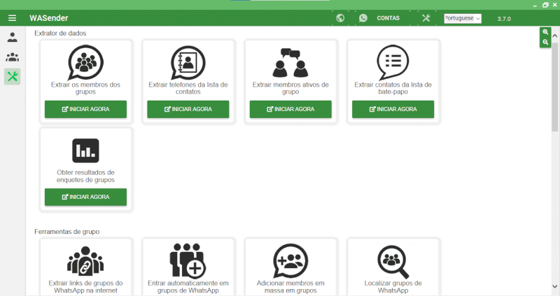The image size is (560, 296).
Task: Select the tools sidebar icon
Action: [x=12, y=77]
